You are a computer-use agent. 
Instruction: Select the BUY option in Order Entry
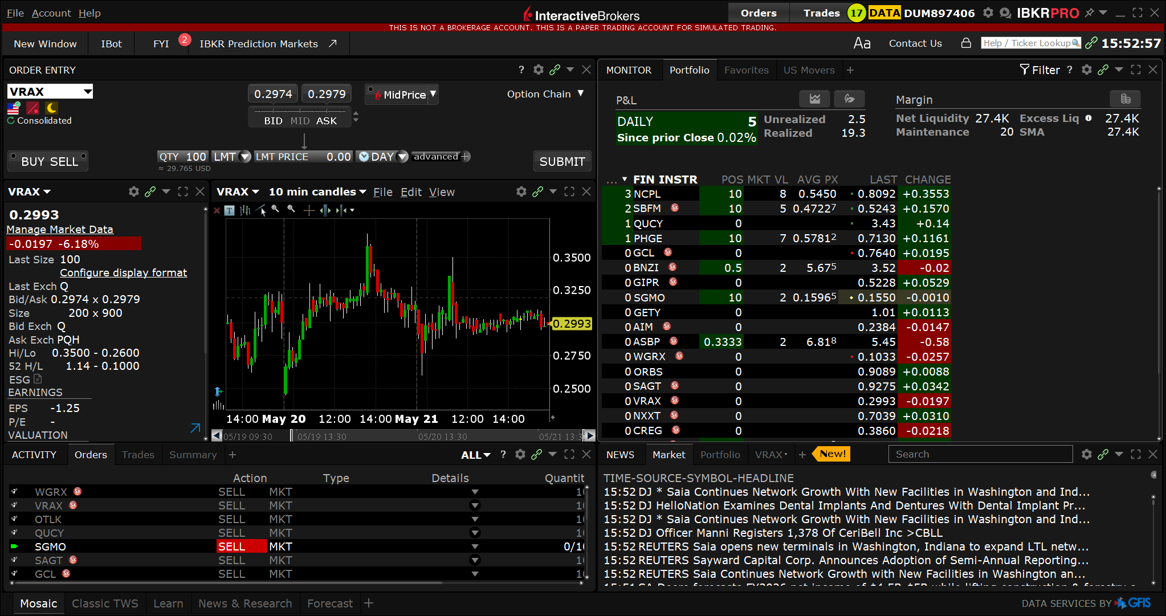coord(32,161)
